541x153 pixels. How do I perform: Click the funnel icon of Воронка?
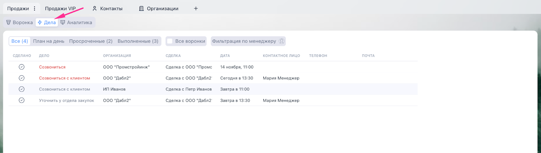(x=8, y=23)
